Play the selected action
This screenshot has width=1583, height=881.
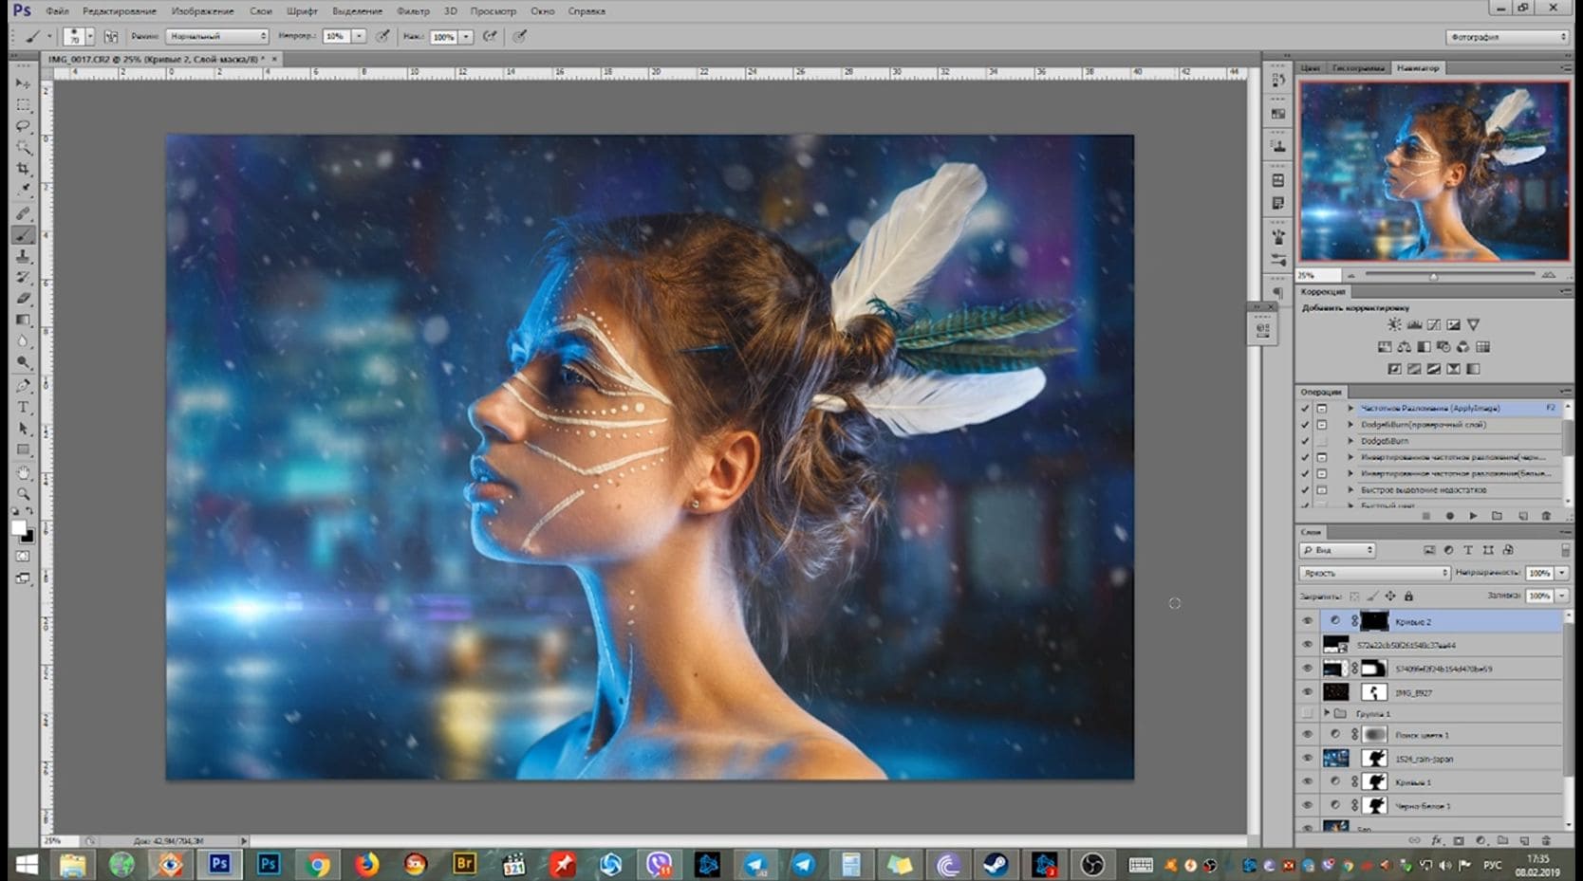coord(1473,516)
